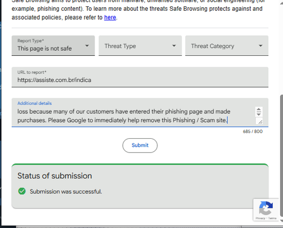Open the reCAPTCHA Privacy link
This screenshot has height=228, width=283.
260,218
